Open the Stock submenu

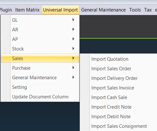[40, 49]
